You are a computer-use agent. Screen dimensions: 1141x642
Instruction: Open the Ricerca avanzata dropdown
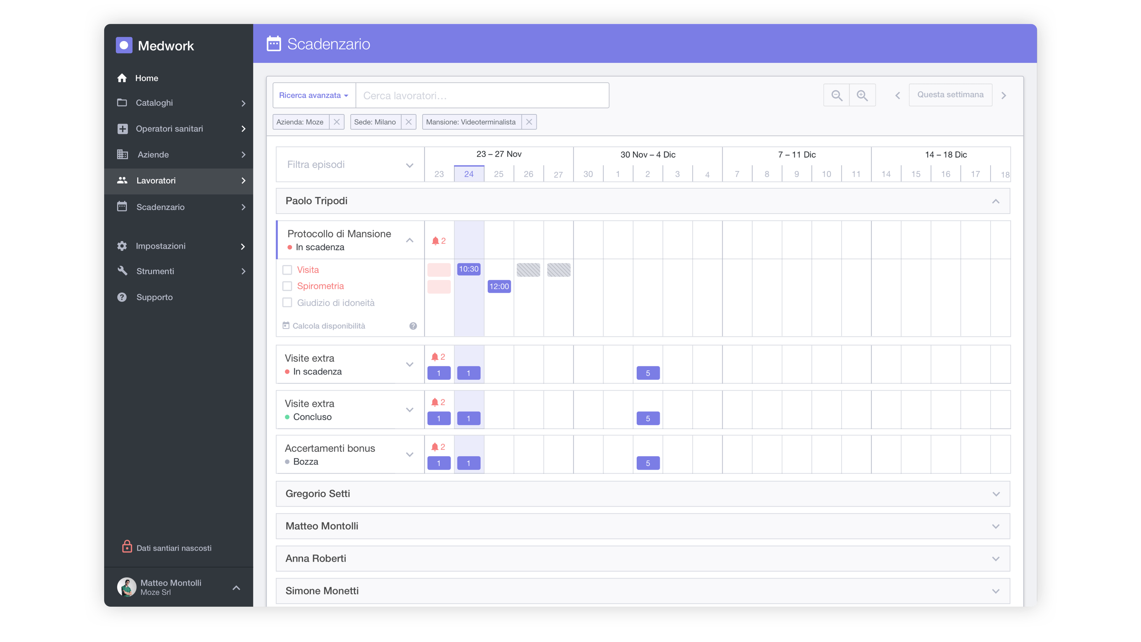point(314,95)
